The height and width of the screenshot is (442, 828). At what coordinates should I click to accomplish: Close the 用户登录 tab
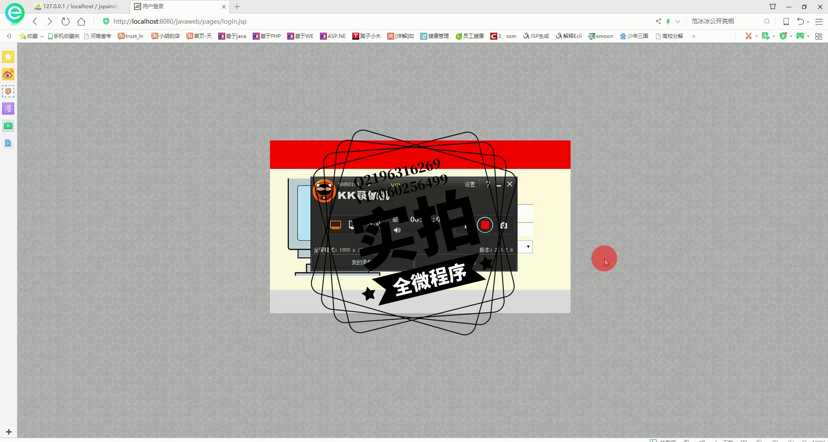coord(223,7)
